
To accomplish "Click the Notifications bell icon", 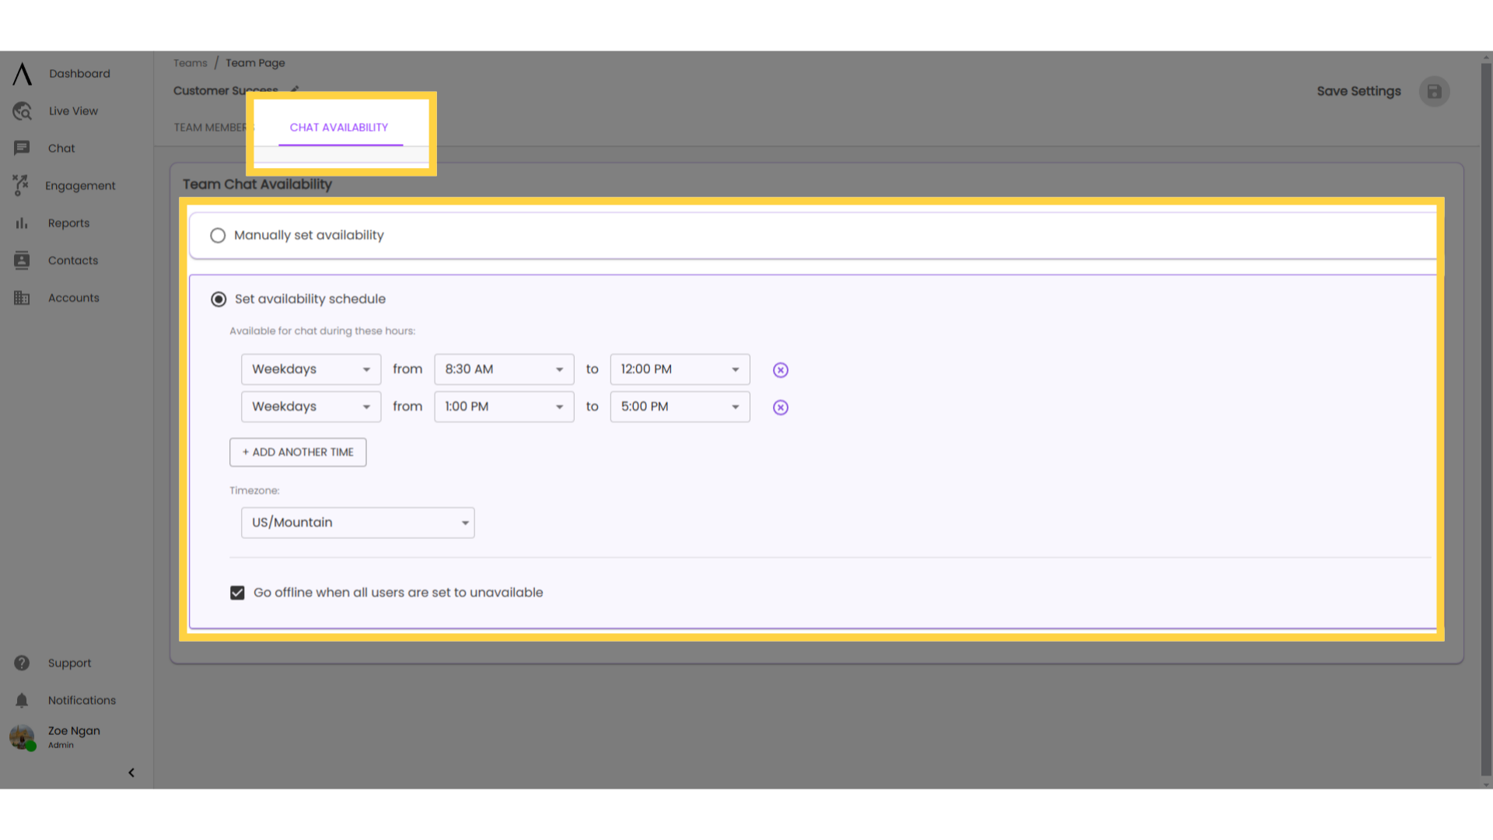I will (x=22, y=699).
